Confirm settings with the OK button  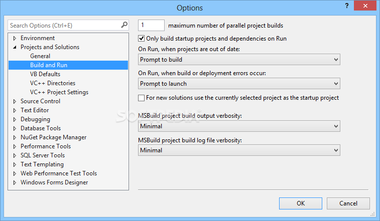301,203
